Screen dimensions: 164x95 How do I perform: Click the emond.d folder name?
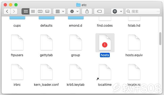tap(75, 26)
